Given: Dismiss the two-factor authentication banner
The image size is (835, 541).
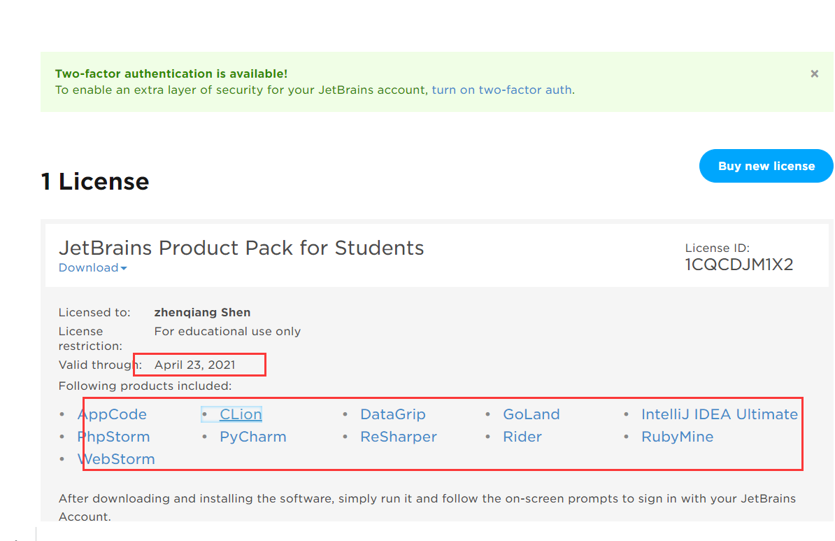Looking at the screenshot, I should [x=814, y=74].
